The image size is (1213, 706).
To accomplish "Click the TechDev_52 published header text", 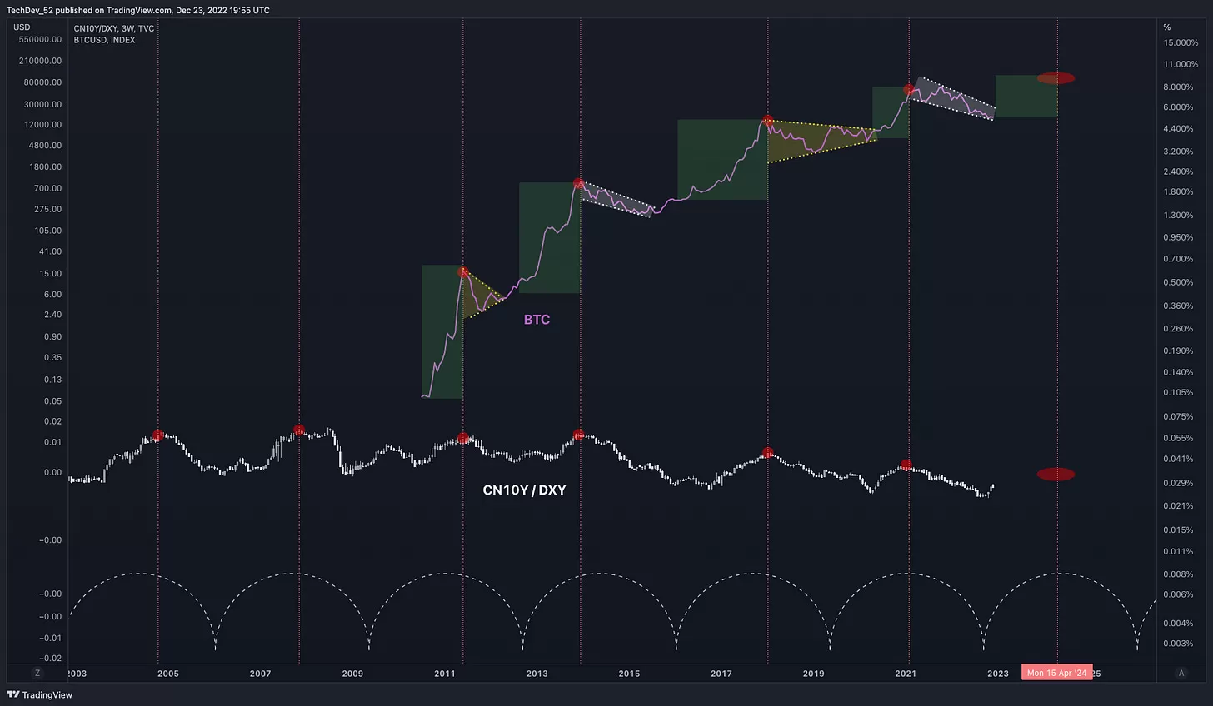I will pos(138,10).
